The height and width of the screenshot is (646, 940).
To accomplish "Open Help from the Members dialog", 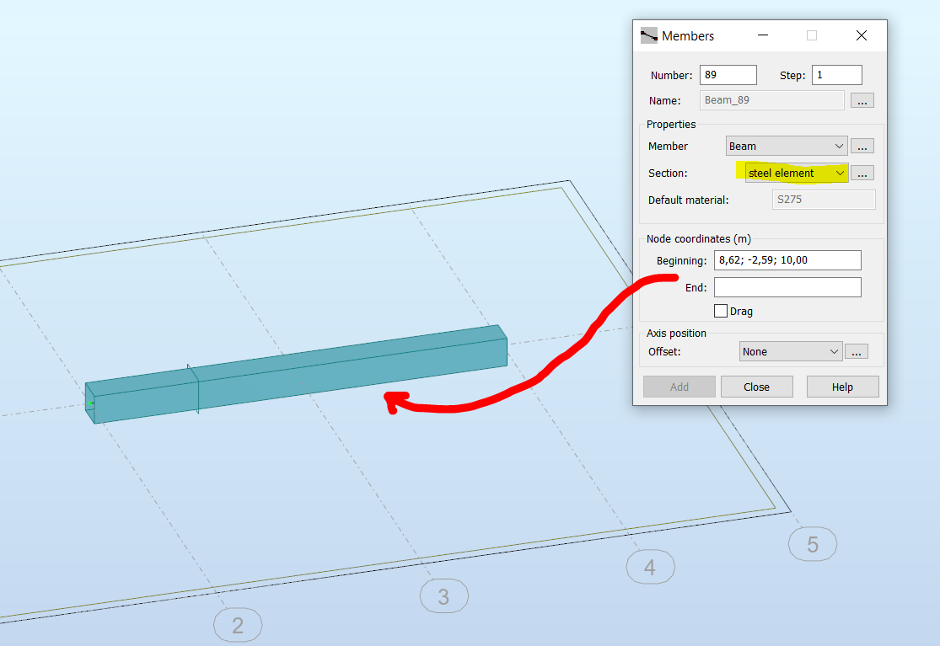I will (x=842, y=386).
